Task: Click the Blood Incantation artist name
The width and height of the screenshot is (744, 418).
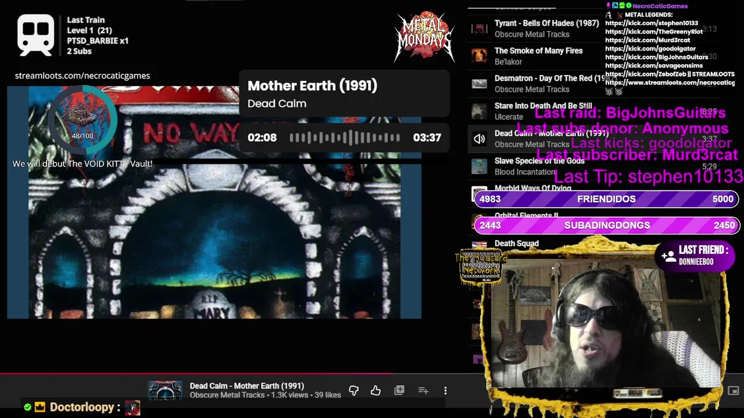Action: click(x=524, y=172)
